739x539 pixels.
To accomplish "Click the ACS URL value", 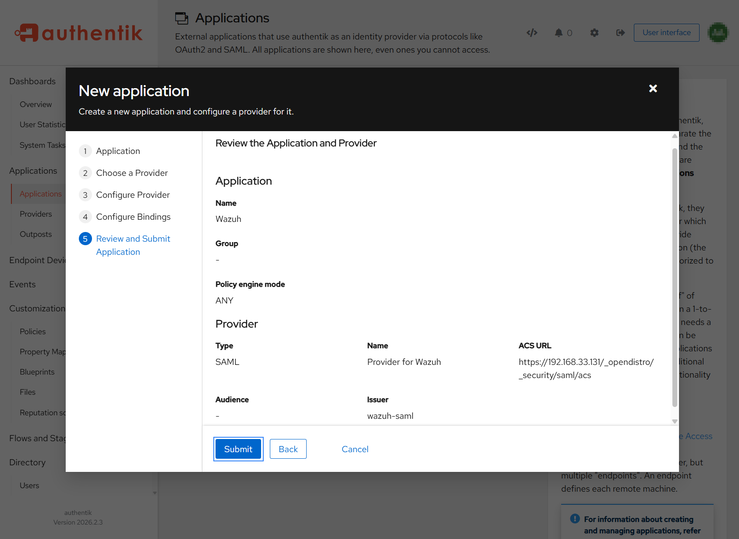I will click(x=586, y=368).
